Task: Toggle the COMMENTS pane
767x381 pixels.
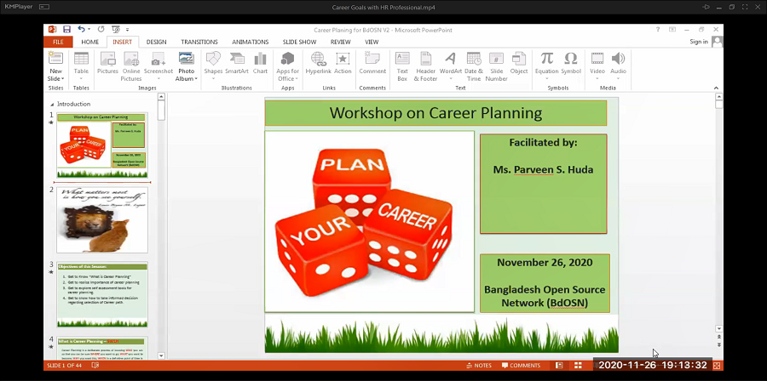Action: pos(521,366)
